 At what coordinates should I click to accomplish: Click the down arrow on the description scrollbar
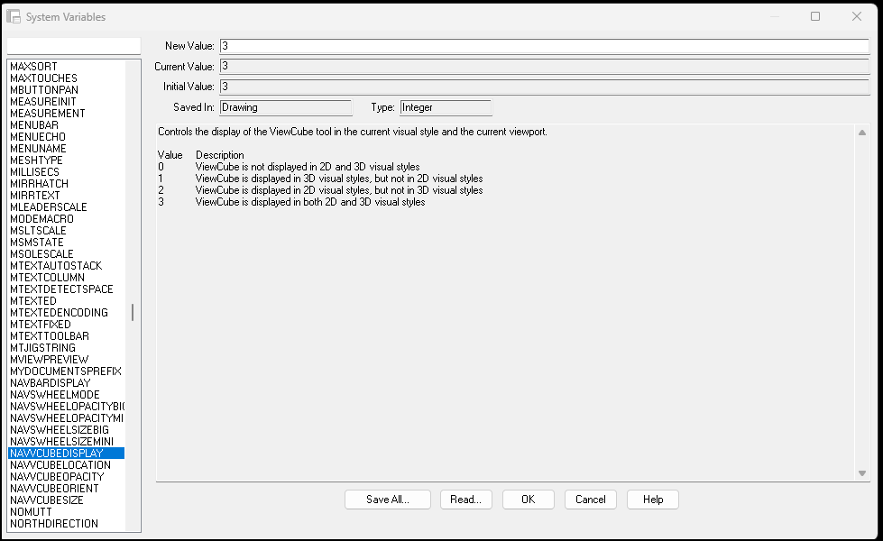point(861,472)
